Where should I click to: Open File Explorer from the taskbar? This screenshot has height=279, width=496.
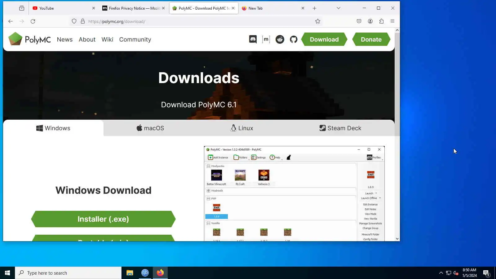click(x=130, y=273)
